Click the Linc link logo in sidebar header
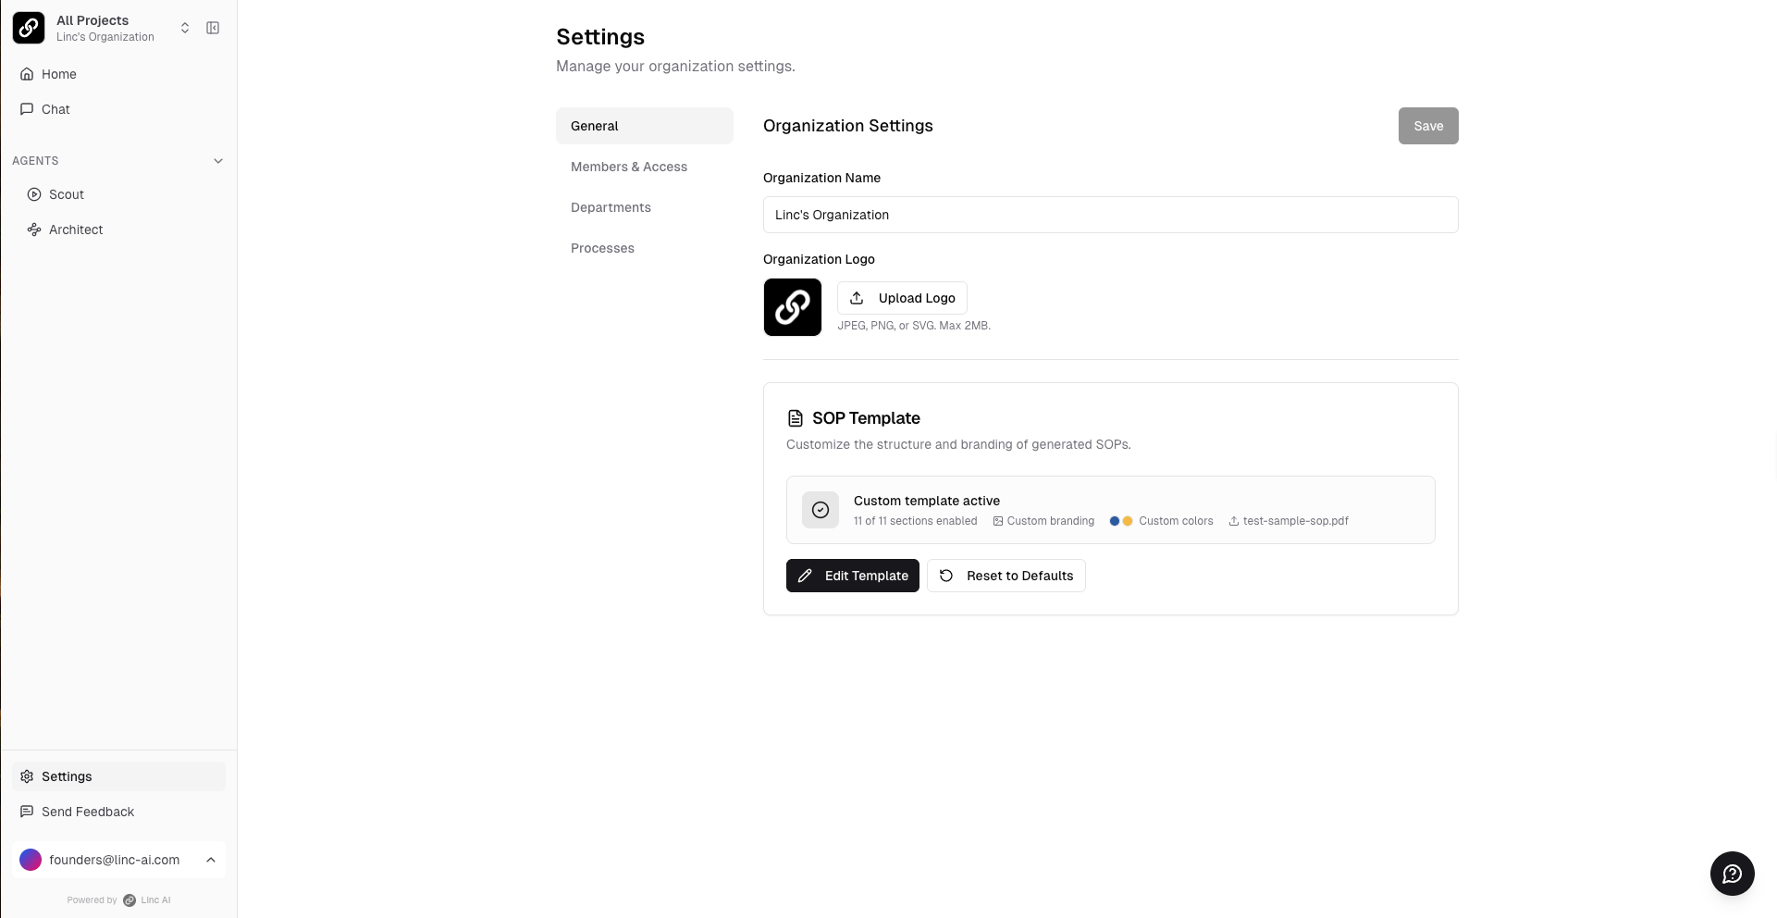 coord(29,28)
